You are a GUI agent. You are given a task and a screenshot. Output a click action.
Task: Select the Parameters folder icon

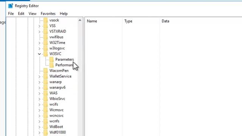(51, 59)
